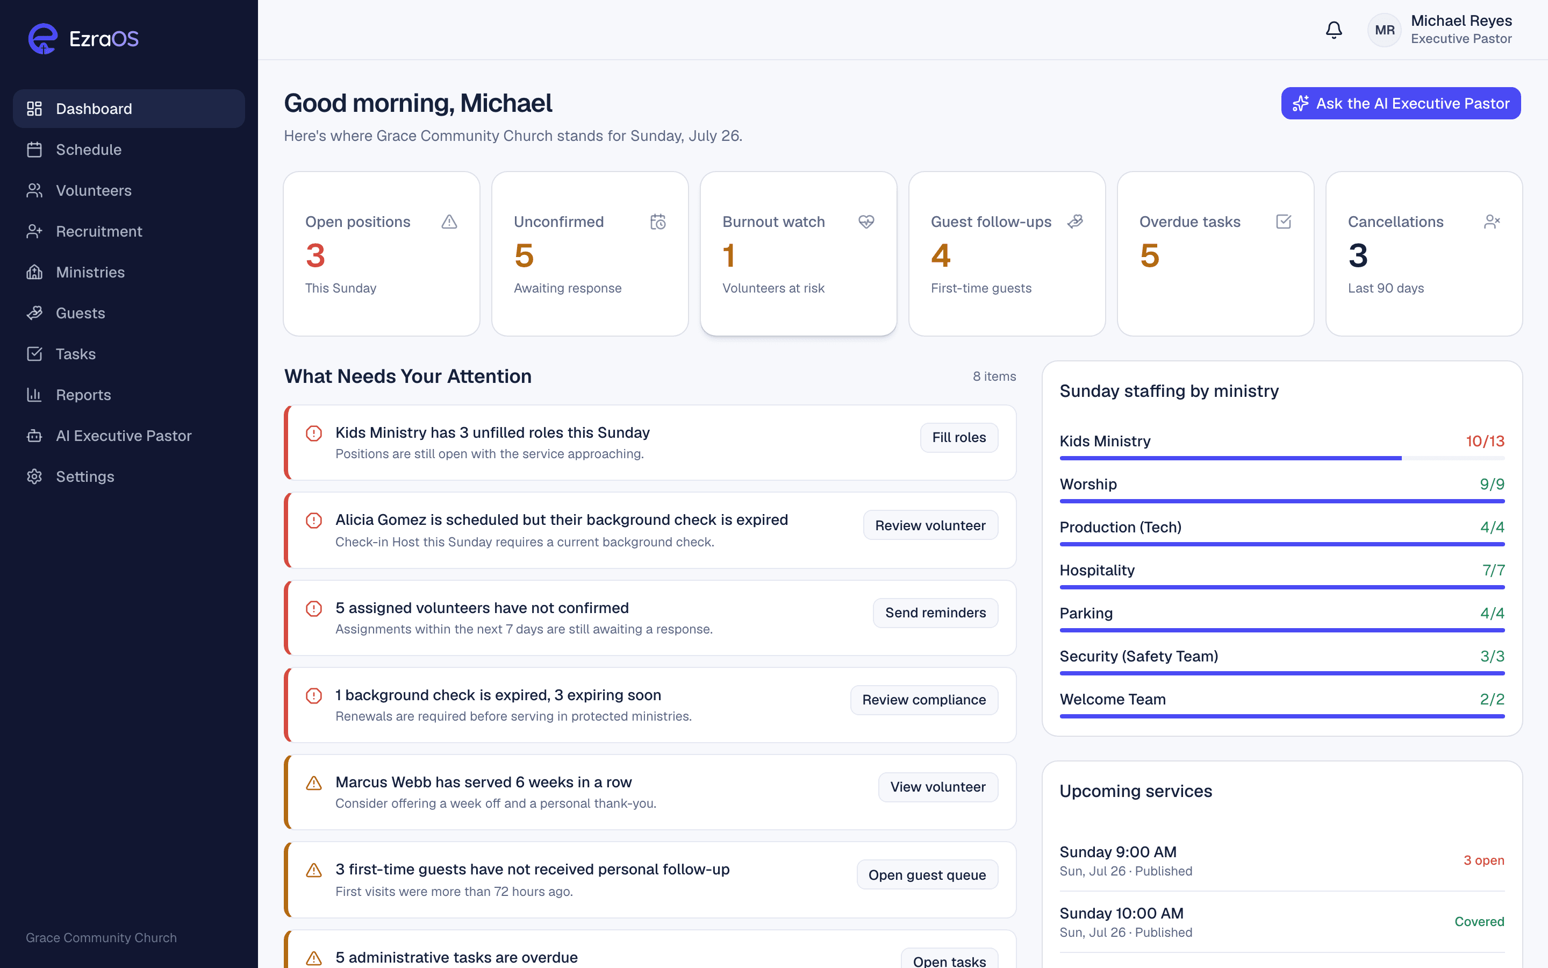Open the Guest follow-ups stat card
The height and width of the screenshot is (968, 1548).
(1007, 253)
